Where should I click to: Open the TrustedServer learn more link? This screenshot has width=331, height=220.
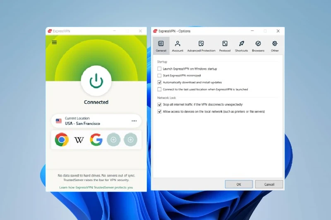(x=96, y=187)
